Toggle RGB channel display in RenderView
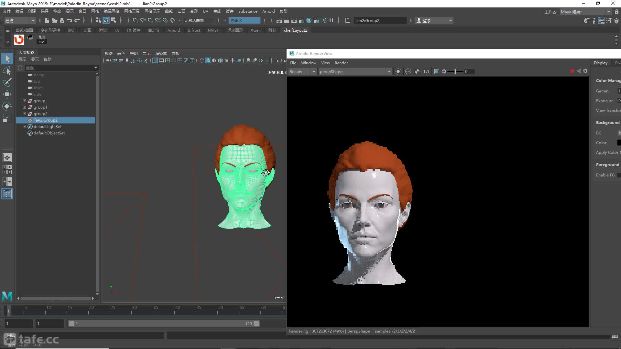 tap(408, 71)
